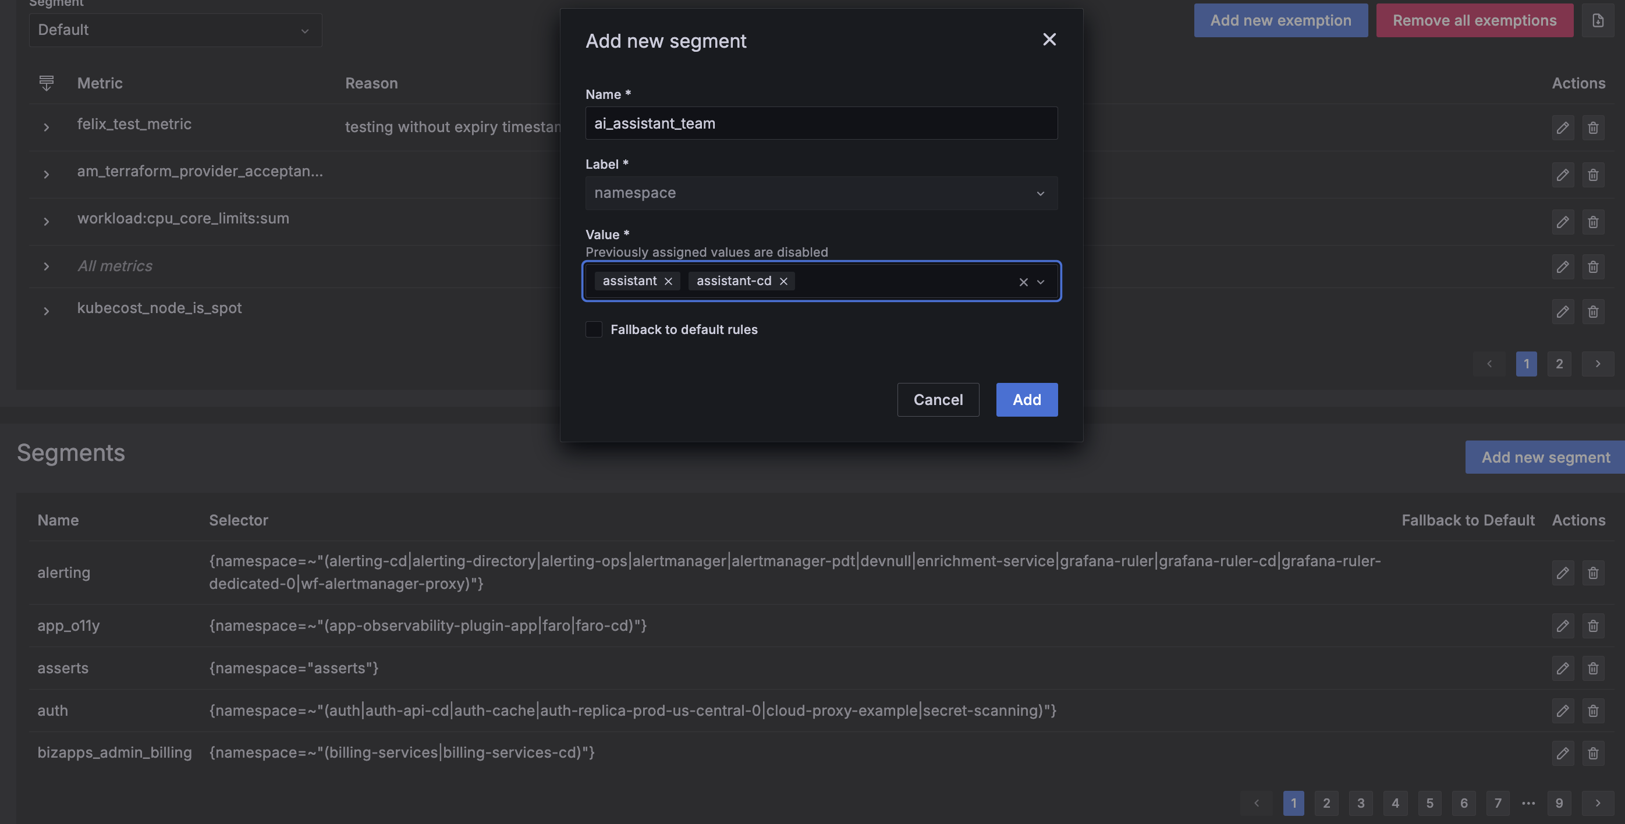
Task: Expand the workload:cpu_core_limits:sum row
Action: click(x=46, y=222)
